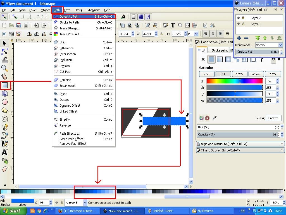286x215 pixels.
Task: Select the RGB color mode button
Action: 206,74
